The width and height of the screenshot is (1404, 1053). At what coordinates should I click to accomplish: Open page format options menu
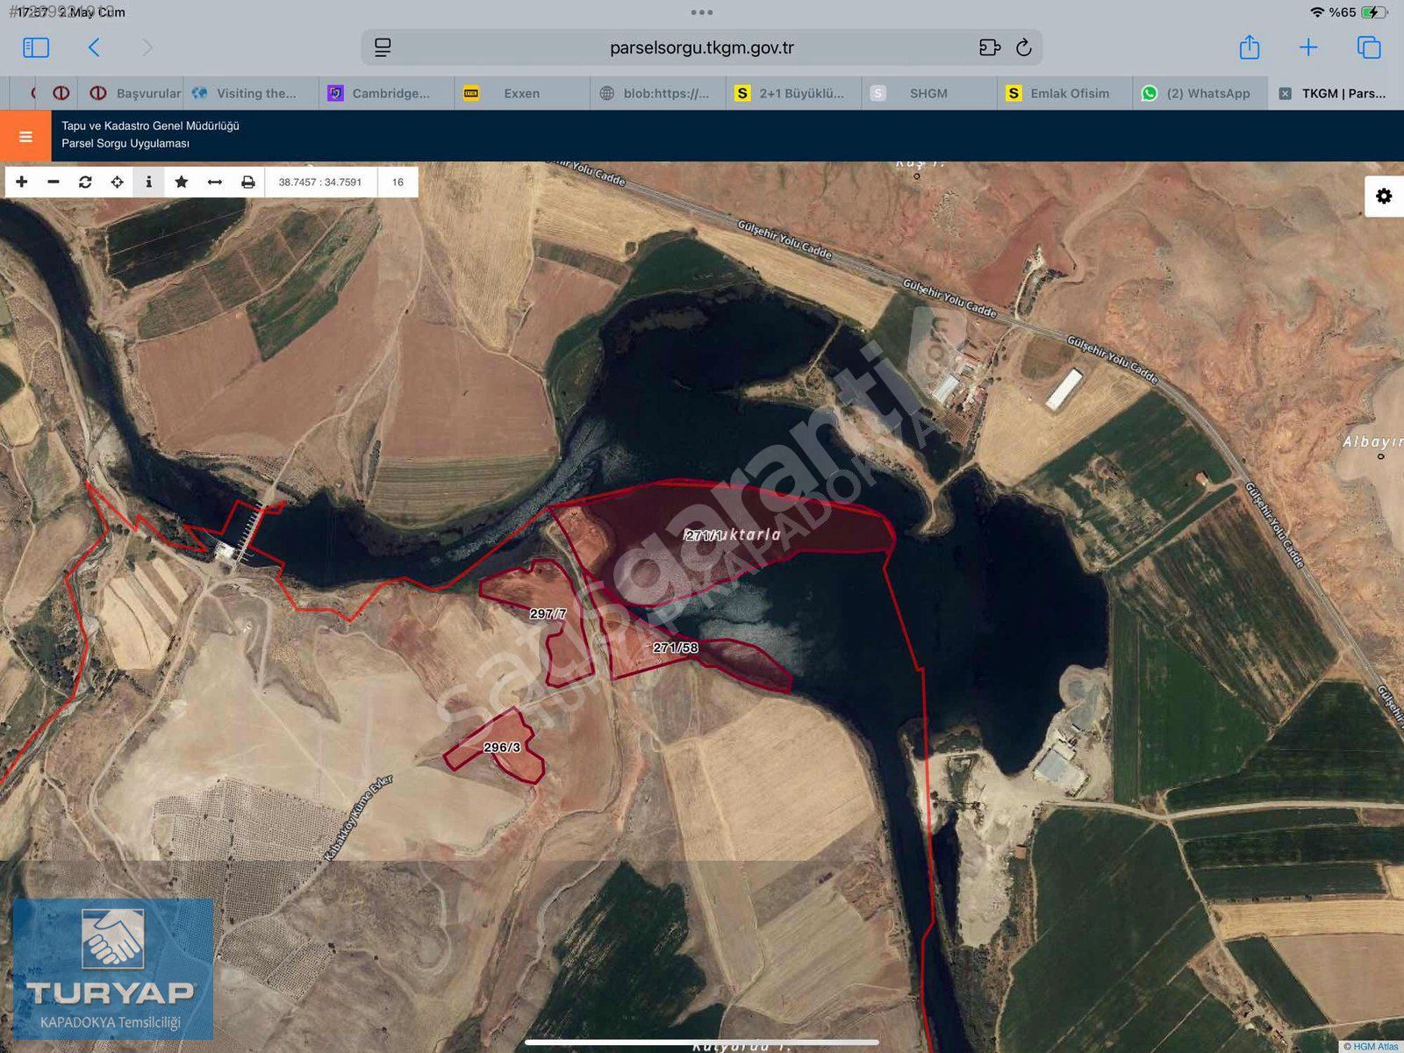(x=383, y=47)
